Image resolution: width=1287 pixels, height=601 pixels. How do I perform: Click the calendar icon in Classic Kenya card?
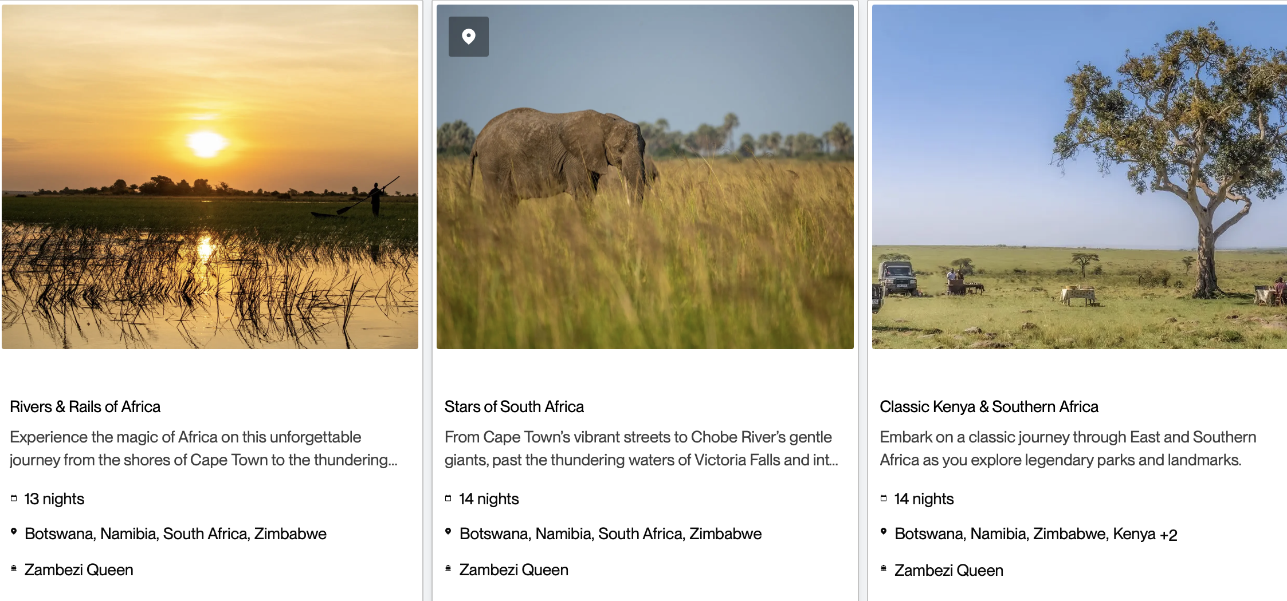[x=884, y=499]
